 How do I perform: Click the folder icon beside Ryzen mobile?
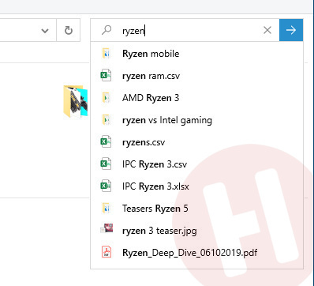pyautogui.click(x=107, y=54)
